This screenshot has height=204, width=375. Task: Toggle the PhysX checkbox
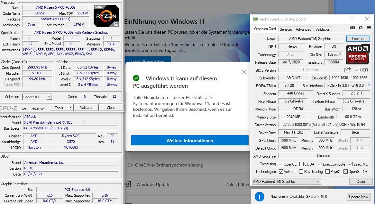[x=328, y=171]
